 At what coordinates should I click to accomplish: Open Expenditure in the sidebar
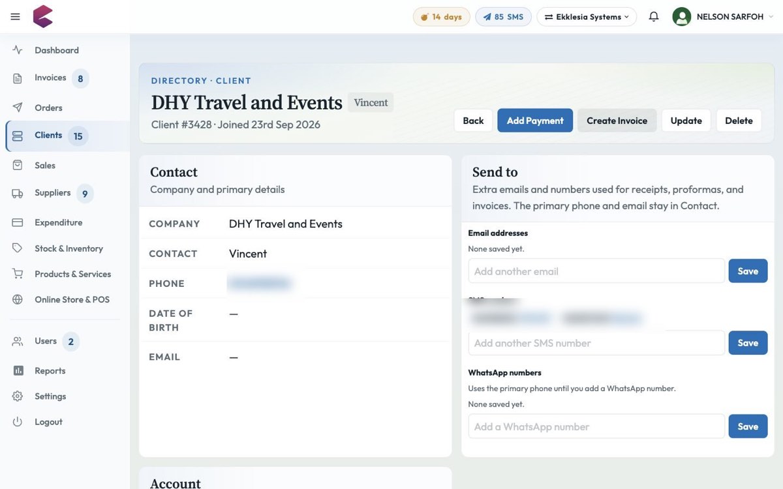pos(58,222)
